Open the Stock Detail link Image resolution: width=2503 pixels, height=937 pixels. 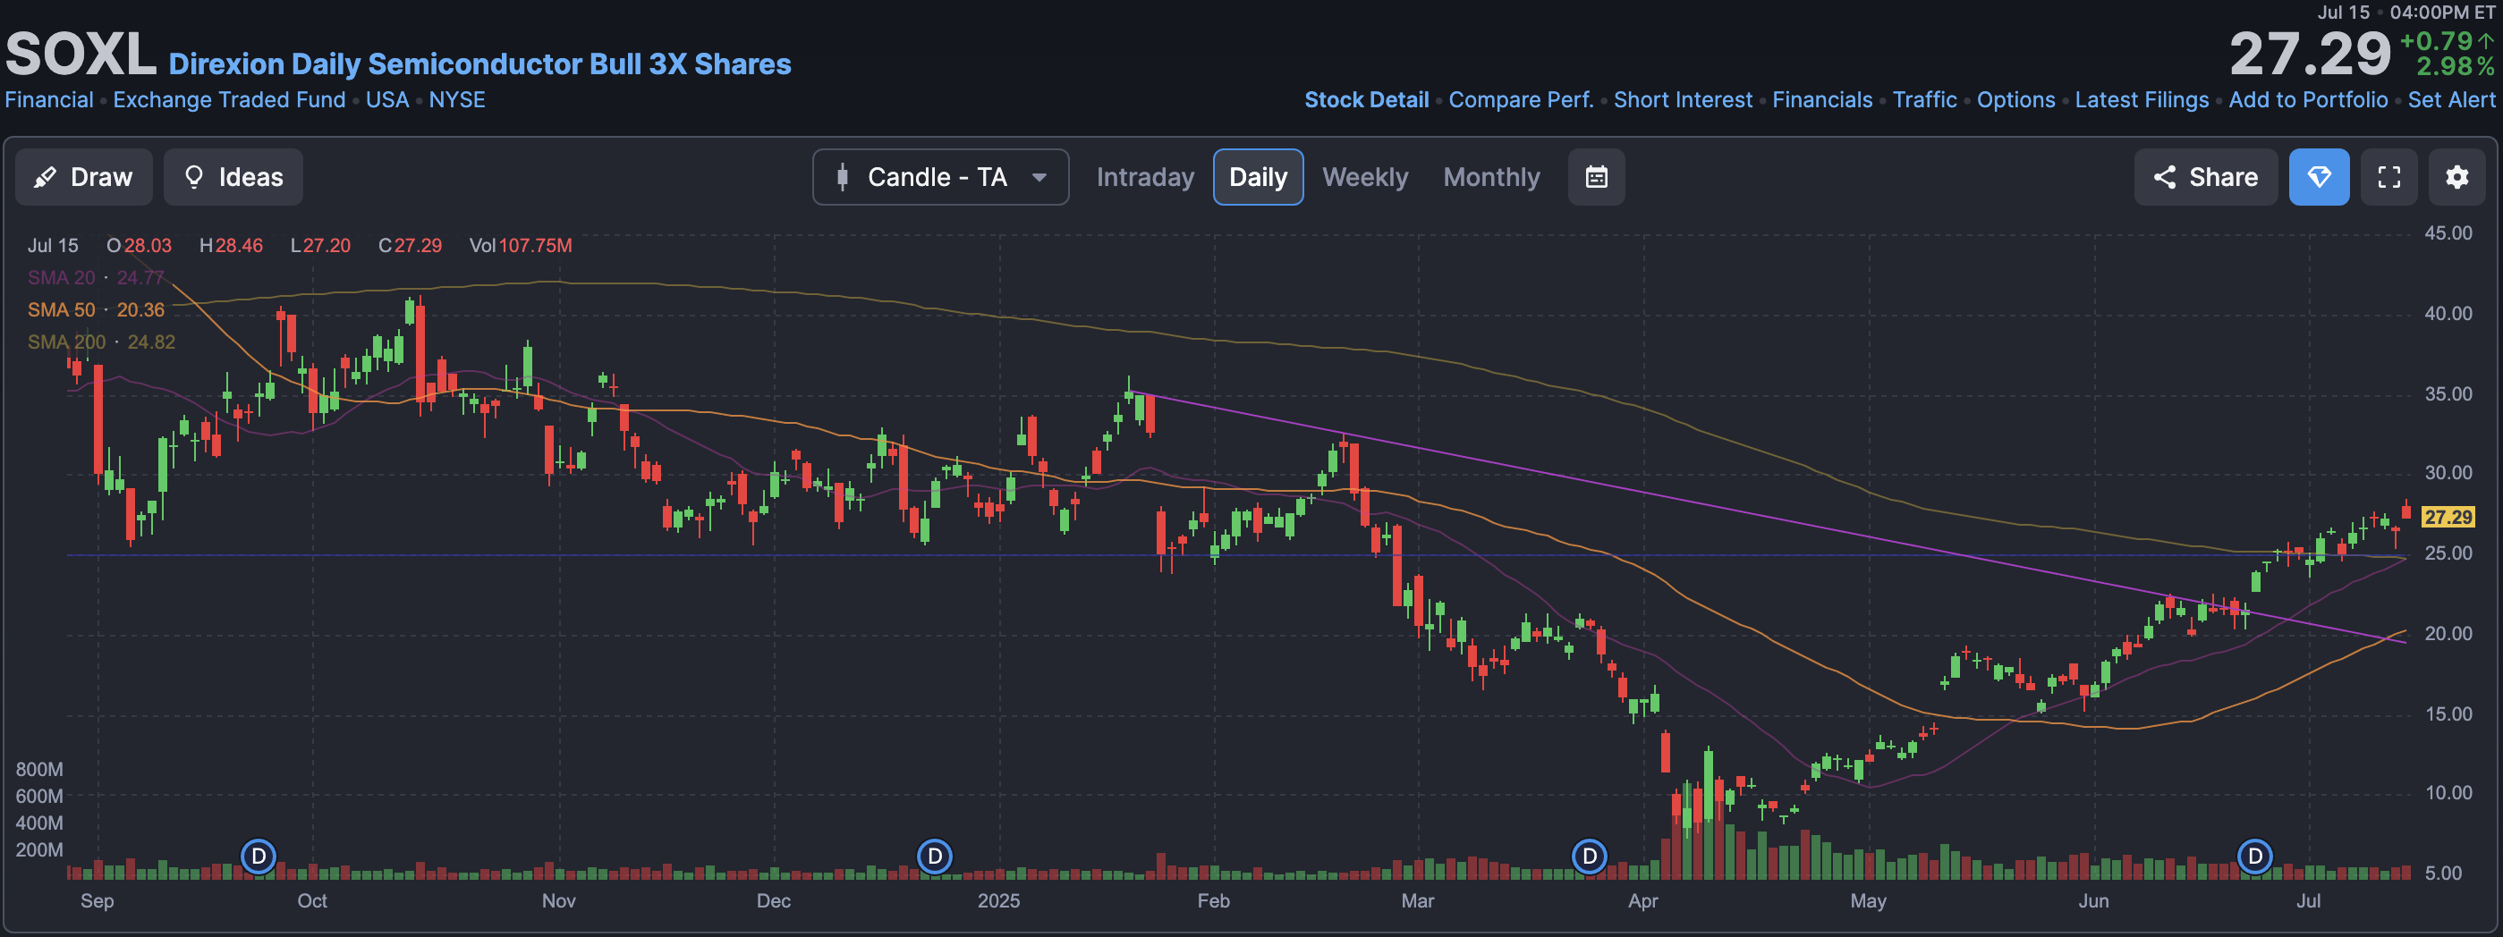tap(1366, 100)
